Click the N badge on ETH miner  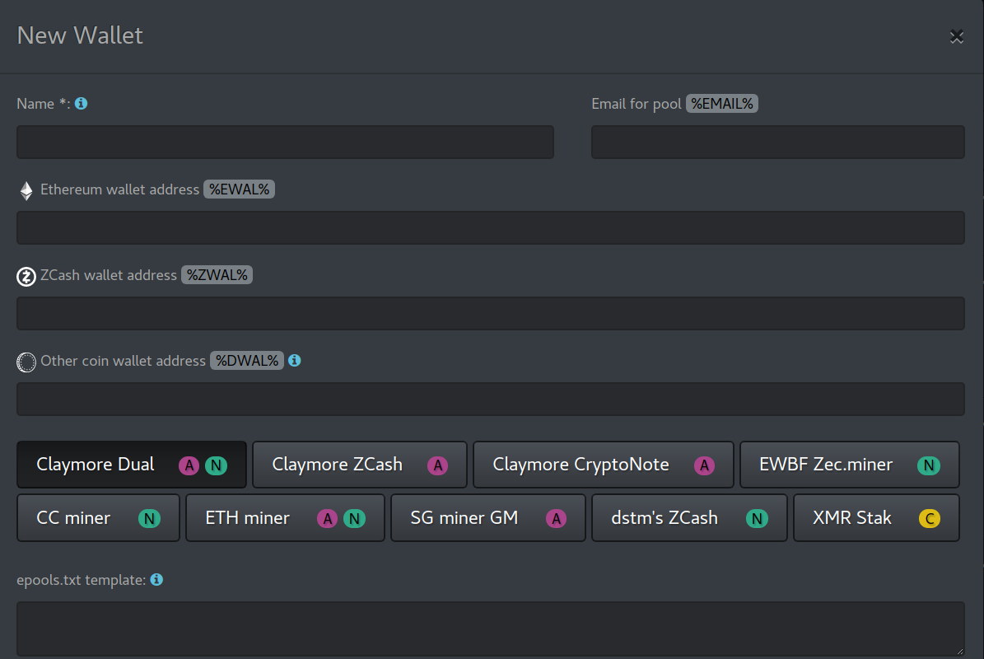pyautogui.click(x=355, y=518)
